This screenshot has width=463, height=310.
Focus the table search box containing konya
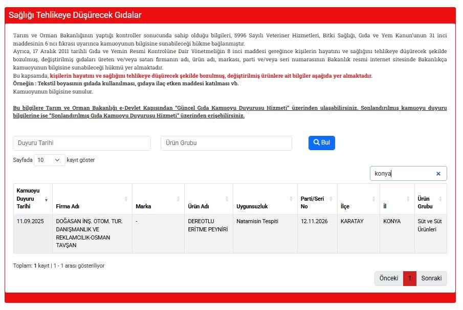point(402,174)
